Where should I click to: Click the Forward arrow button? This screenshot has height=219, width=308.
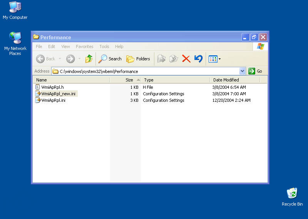(x=70, y=59)
